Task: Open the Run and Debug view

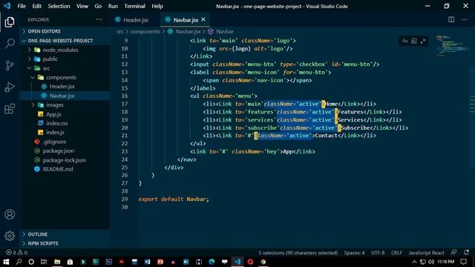Action: 10,88
